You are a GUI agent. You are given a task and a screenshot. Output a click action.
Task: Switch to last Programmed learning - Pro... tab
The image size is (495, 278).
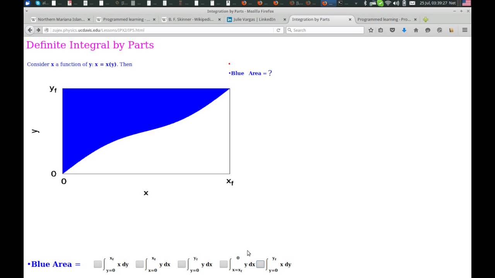(387, 19)
